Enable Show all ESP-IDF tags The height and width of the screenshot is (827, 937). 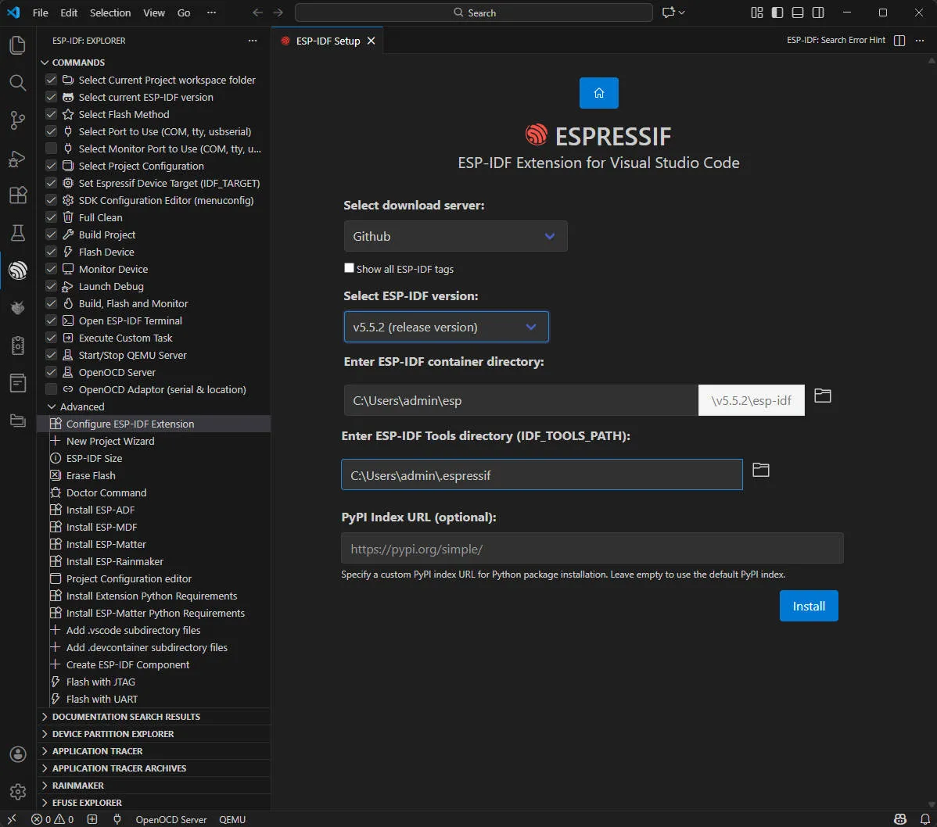pos(349,267)
